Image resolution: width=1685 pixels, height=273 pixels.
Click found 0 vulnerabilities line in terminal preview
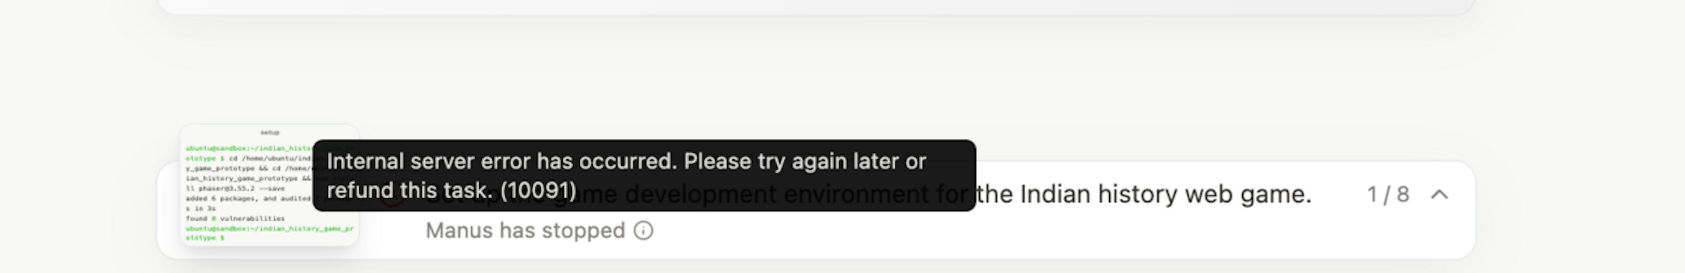pyautogui.click(x=235, y=218)
